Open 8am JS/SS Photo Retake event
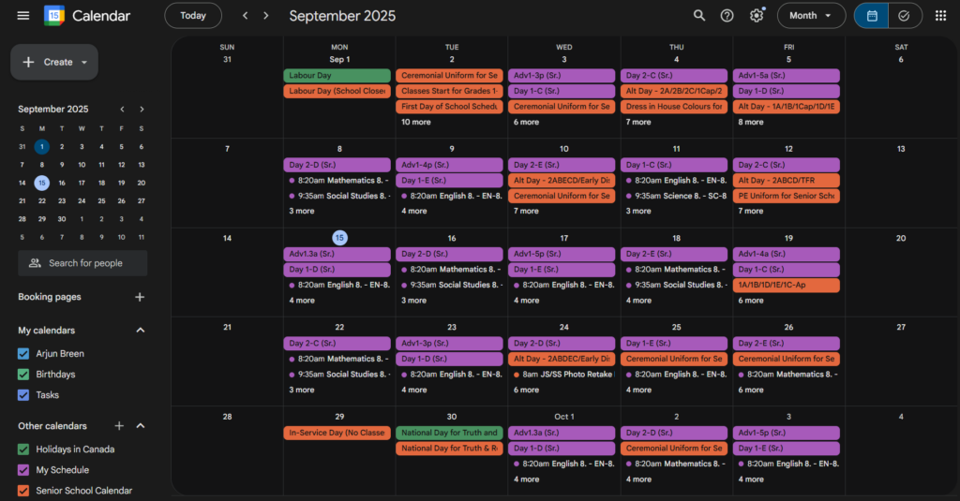Screen dimensions: 960x501 pyautogui.click(x=562, y=375)
